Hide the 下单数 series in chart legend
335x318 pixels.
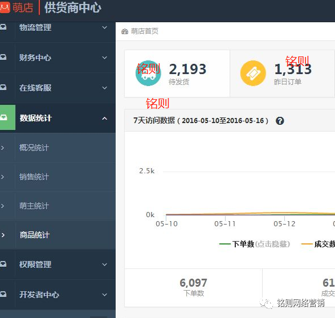(255, 244)
